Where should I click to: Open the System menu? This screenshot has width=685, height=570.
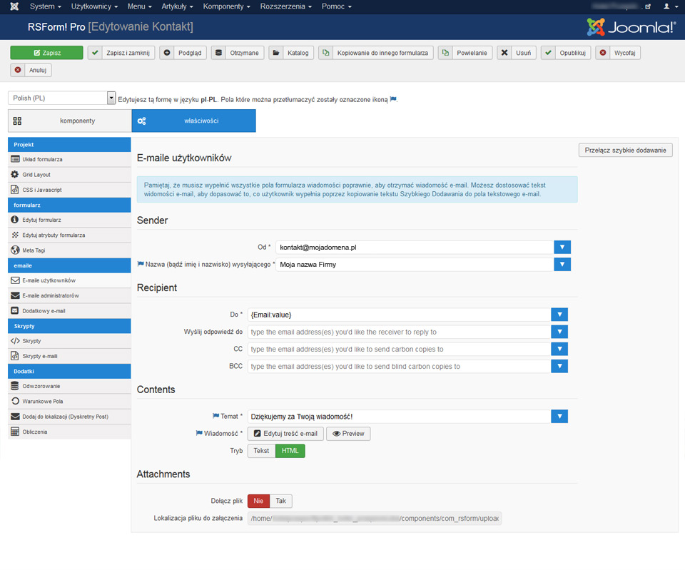(x=46, y=6)
